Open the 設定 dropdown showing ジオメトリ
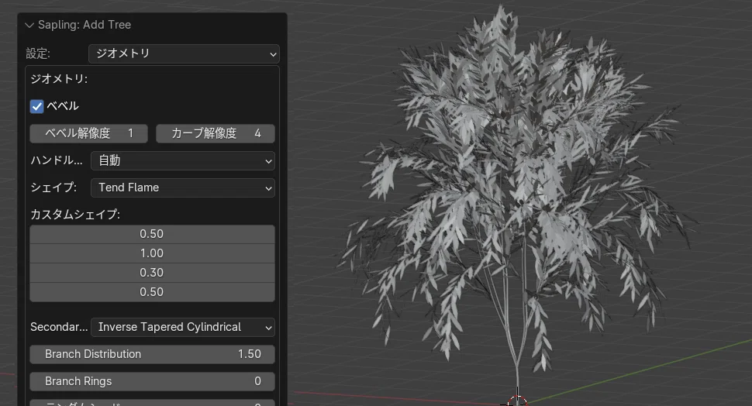 (184, 53)
